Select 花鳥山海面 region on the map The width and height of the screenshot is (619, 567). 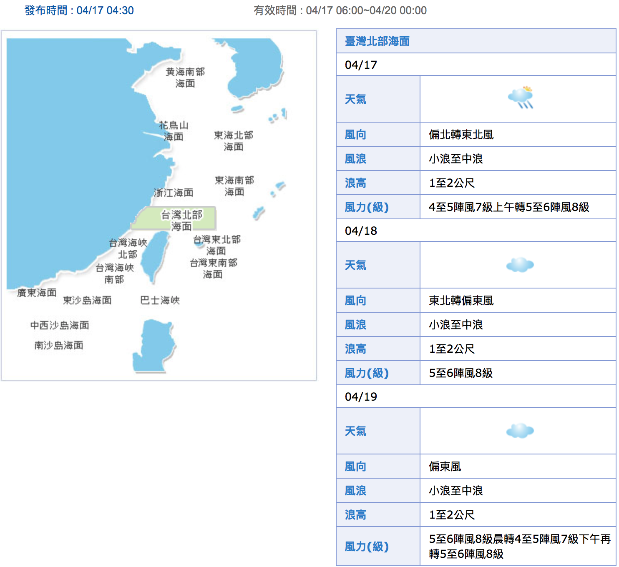[x=174, y=131]
